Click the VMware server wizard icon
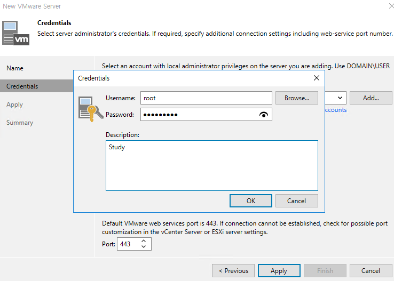 point(15,33)
